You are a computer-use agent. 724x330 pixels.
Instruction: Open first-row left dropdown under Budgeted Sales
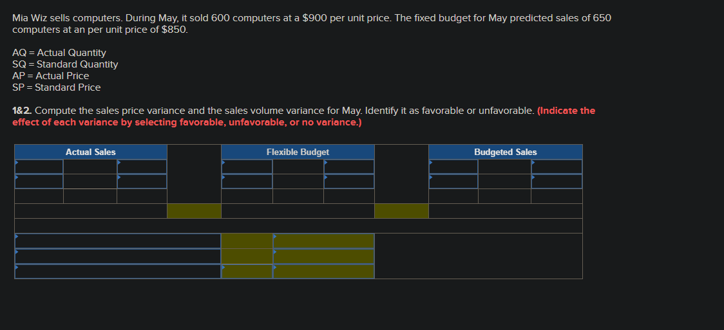tap(453, 167)
